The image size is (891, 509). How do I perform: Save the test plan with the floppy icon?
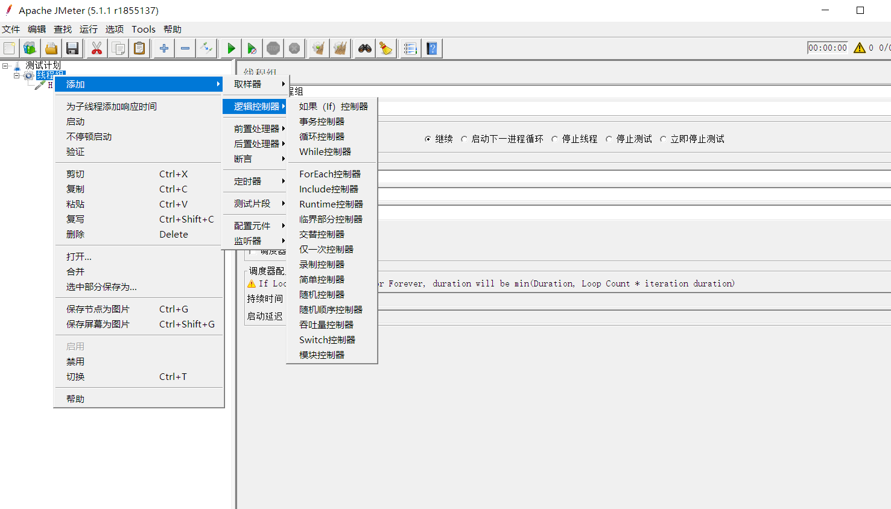(x=72, y=48)
